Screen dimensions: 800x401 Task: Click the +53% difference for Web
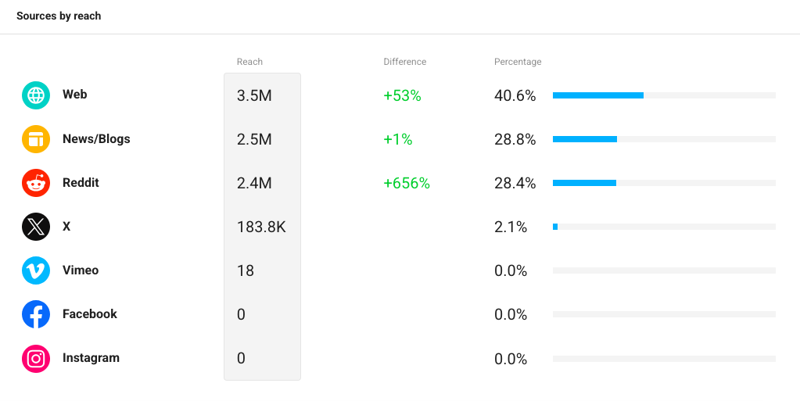pos(402,95)
